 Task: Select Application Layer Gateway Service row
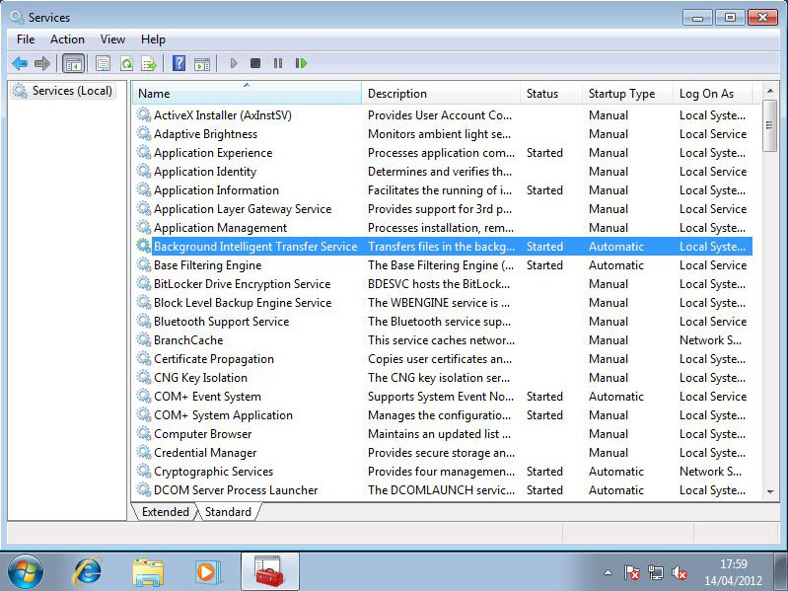[x=442, y=208]
